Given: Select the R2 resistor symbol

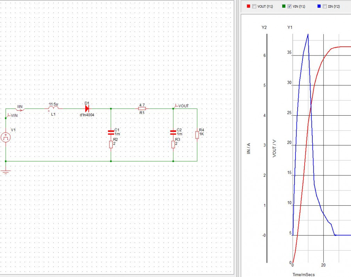Looking at the screenshot, I should coord(111,144).
